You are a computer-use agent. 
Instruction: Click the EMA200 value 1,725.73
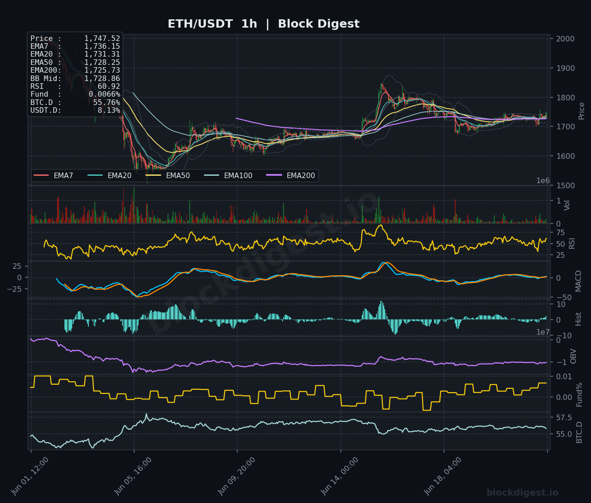(x=102, y=70)
